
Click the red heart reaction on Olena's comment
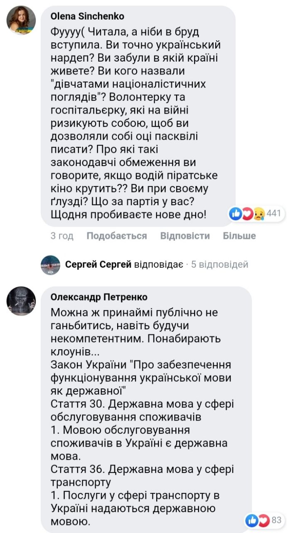coord(247,214)
